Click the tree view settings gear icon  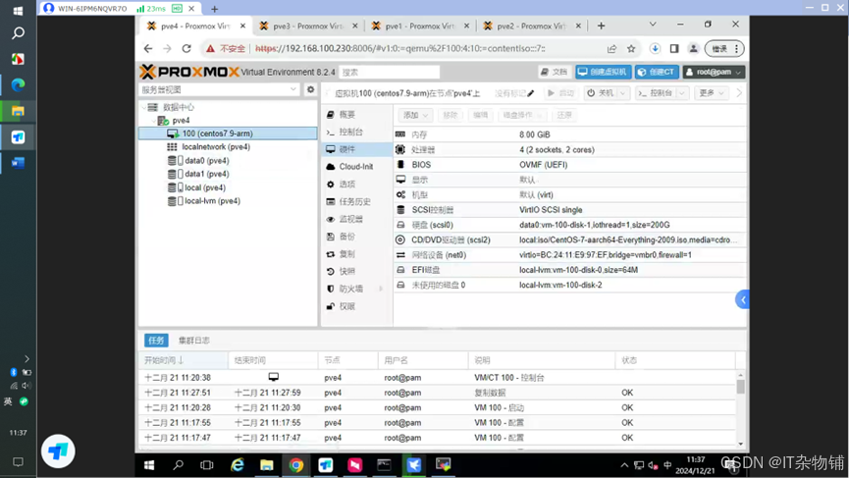tap(310, 89)
